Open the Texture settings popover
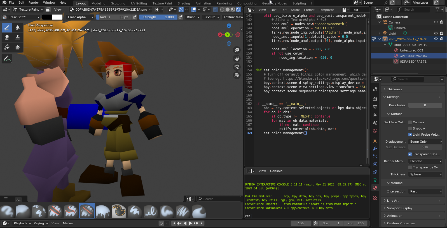447x228 pixels. pos(212,17)
